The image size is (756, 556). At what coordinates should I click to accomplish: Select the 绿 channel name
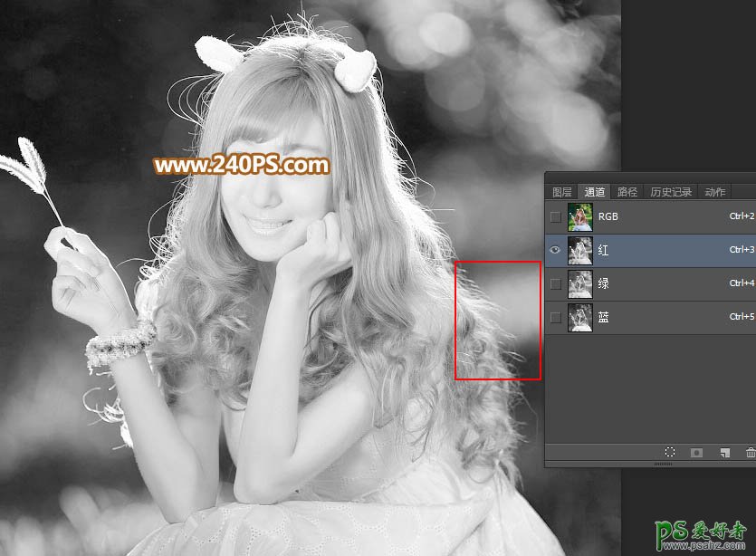click(603, 283)
